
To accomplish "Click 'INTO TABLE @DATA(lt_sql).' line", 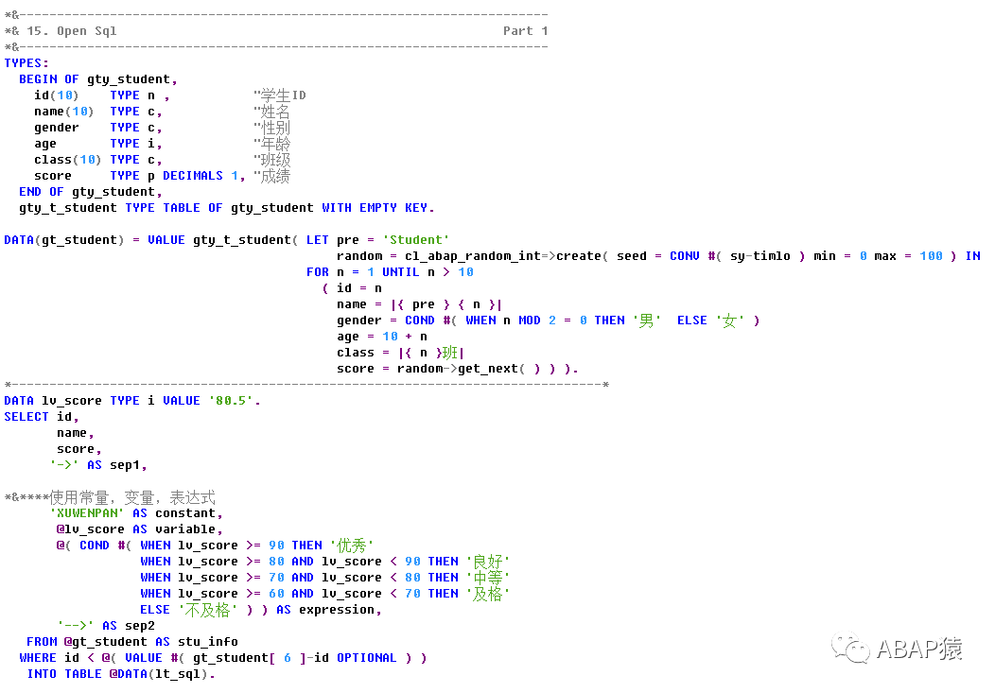I will pyautogui.click(x=120, y=674).
